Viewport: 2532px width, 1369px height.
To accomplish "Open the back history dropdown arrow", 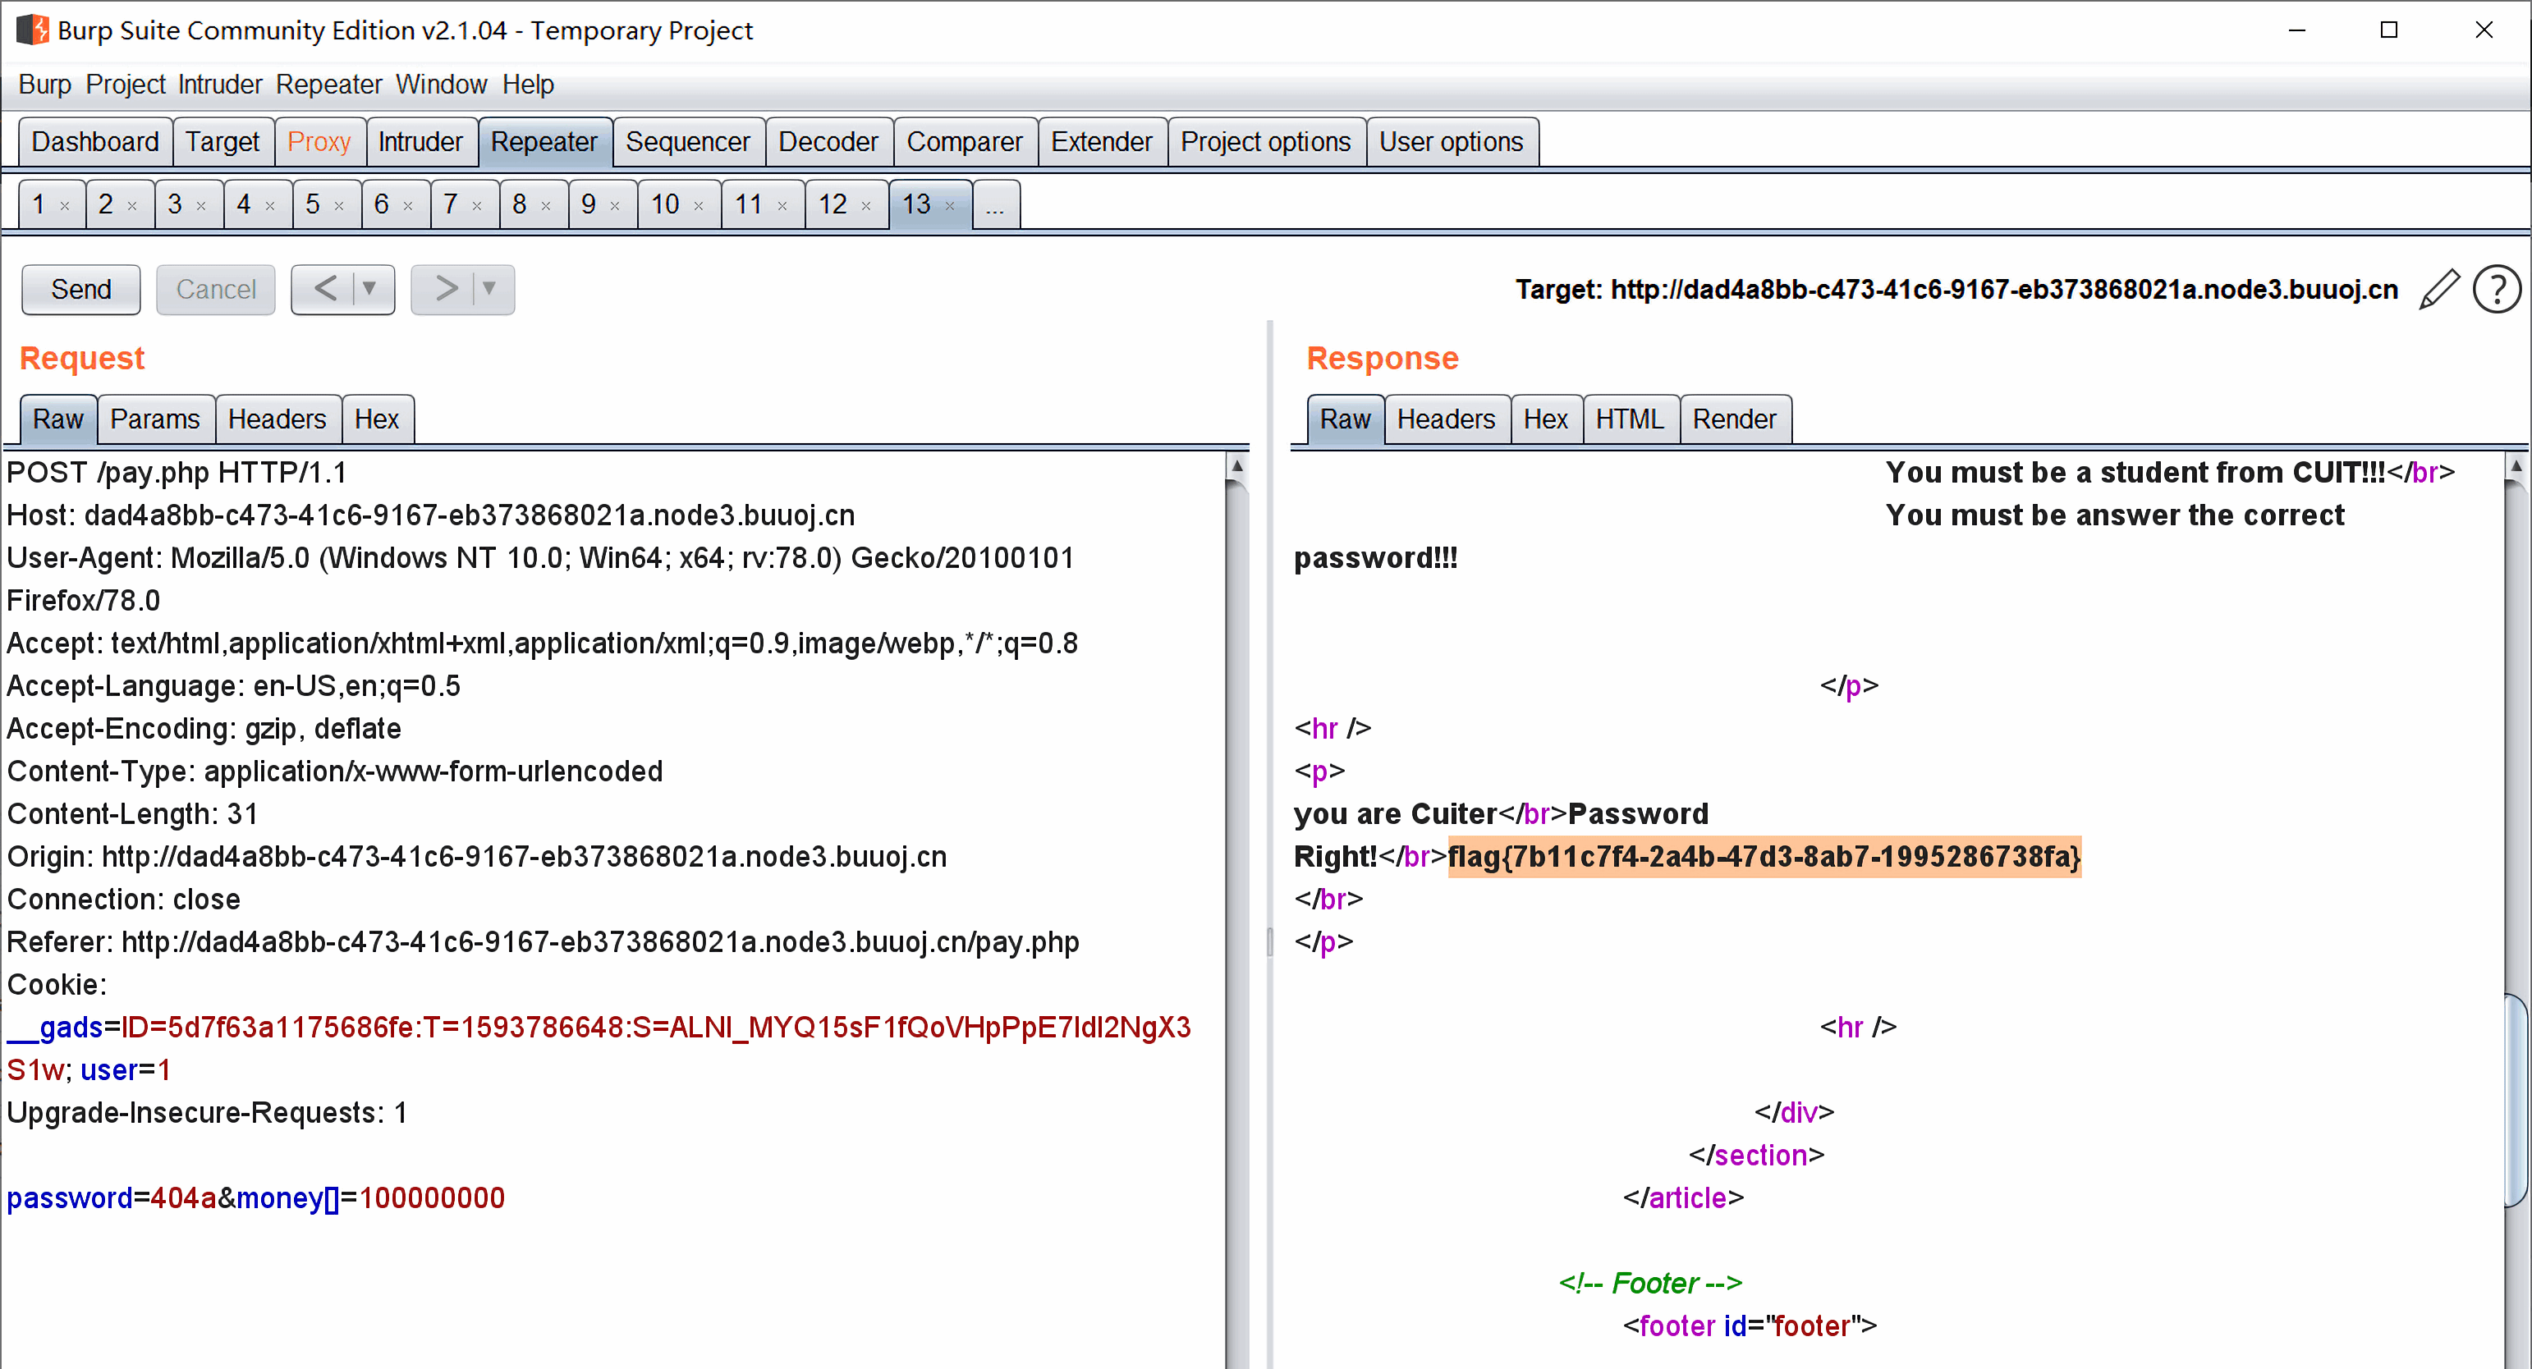I will [369, 289].
